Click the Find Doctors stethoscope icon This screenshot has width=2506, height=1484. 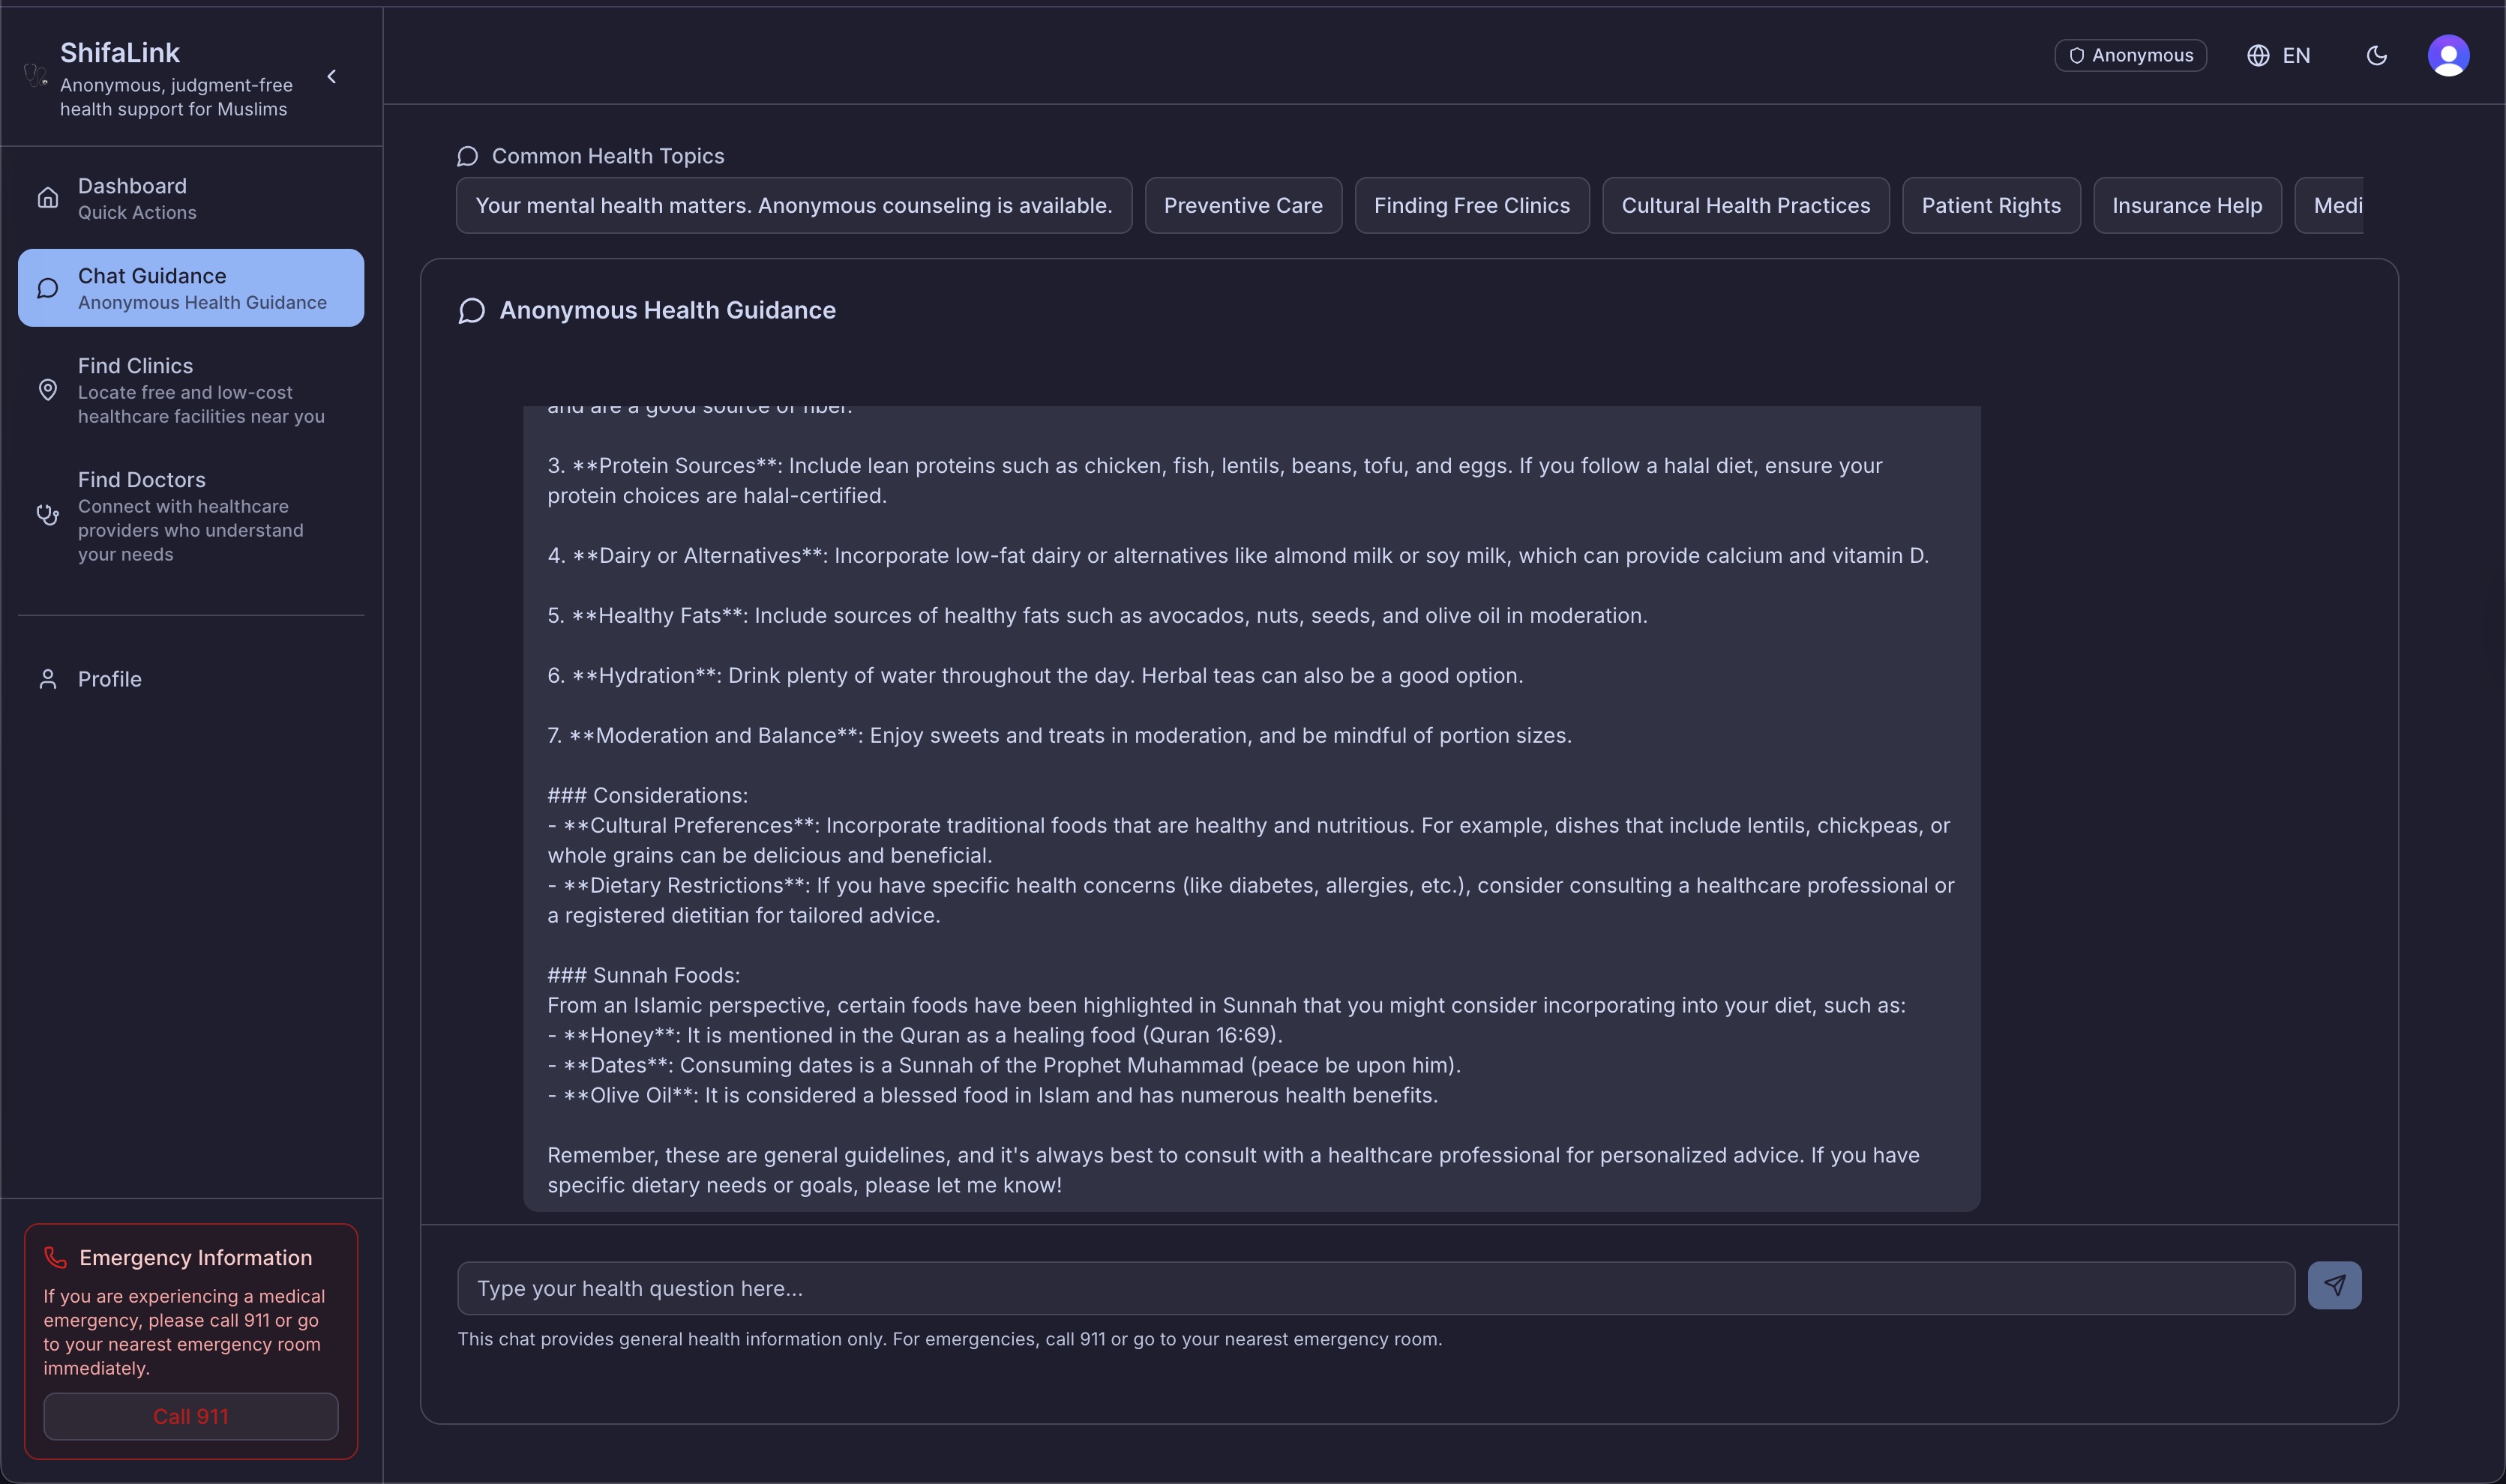coord(48,515)
